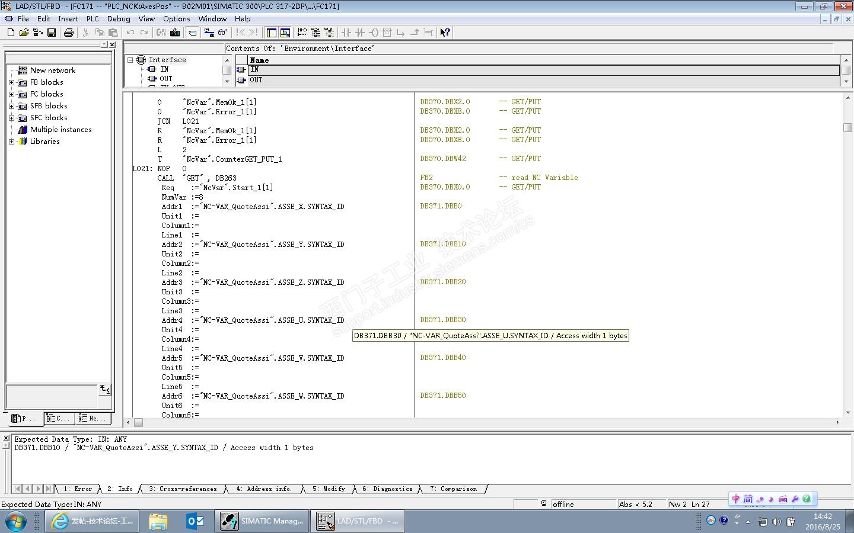Toggle the Details view toolbar icon
Viewport: 854px width, 533px height.
pos(285,33)
